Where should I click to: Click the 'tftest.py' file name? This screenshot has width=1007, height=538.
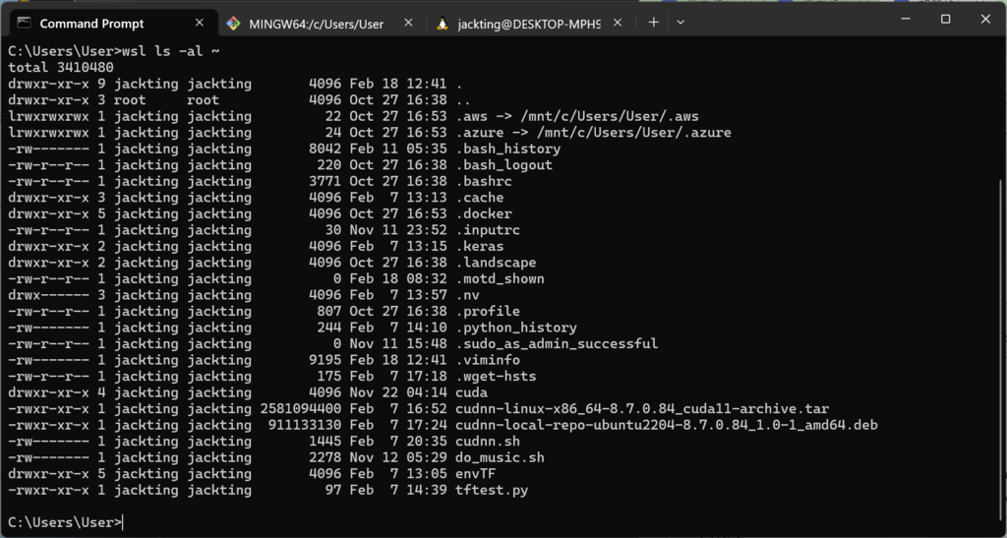point(492,490)
